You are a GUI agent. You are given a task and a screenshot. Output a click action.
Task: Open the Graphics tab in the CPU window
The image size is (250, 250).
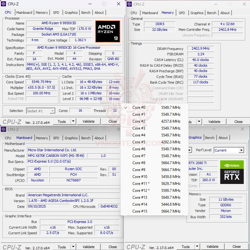coord(71,13)
